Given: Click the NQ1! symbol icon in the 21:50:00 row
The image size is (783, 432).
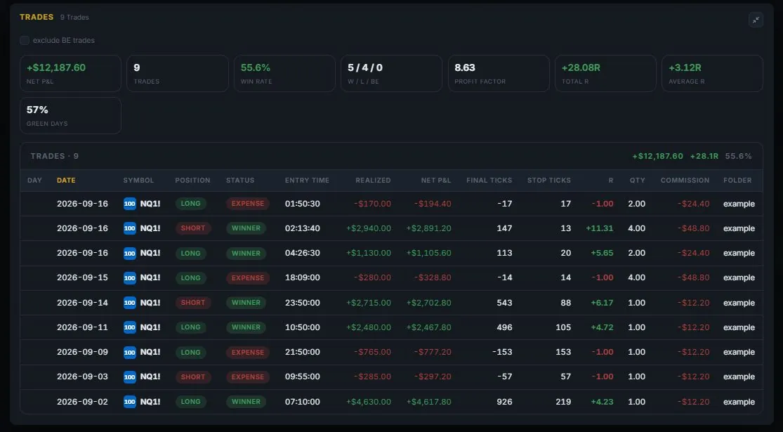Looking at the screenshot, I should tap(130, 352).
